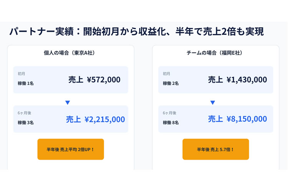Click the 6ヶ月後 label in the 東京A社 card
This screenshot has height=192, width=288.
[24, 113]
